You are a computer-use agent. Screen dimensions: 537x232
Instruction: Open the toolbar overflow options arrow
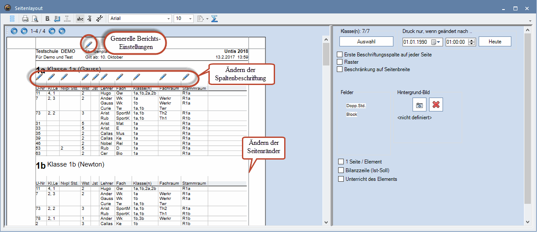pyautogui.click(x=530, y=21)
